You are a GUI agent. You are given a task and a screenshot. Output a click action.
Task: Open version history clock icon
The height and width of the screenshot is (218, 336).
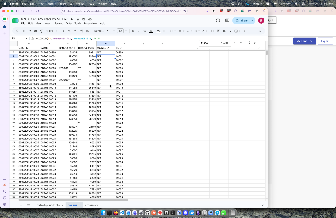click(x=218, y=20)
